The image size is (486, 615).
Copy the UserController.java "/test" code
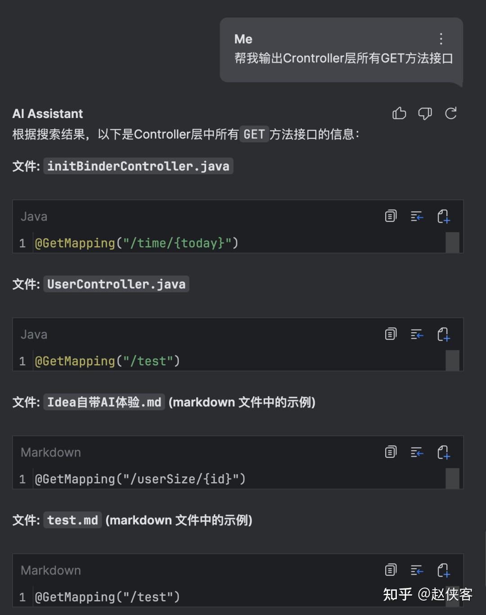click(391, 334)
